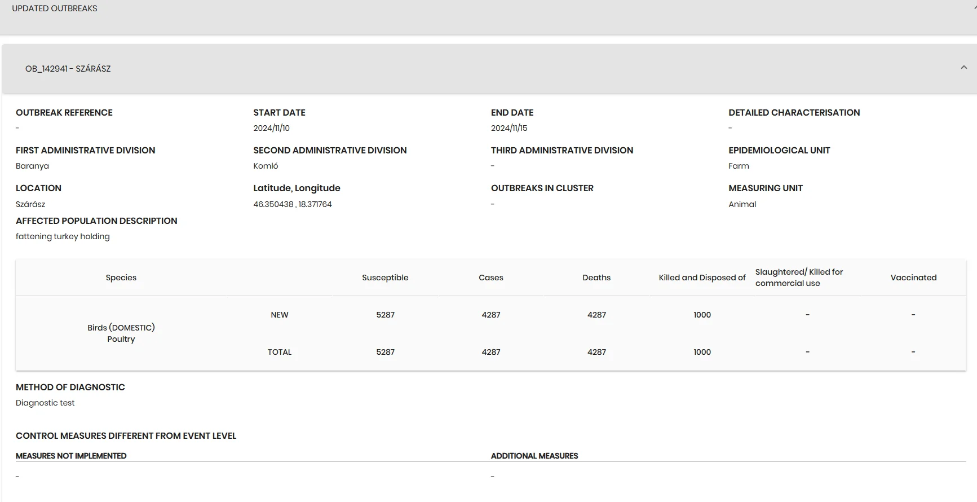Select the Updated Outbreaks heading
The width and height of the screenshot is (977, 502).
[x=55, y=8]
